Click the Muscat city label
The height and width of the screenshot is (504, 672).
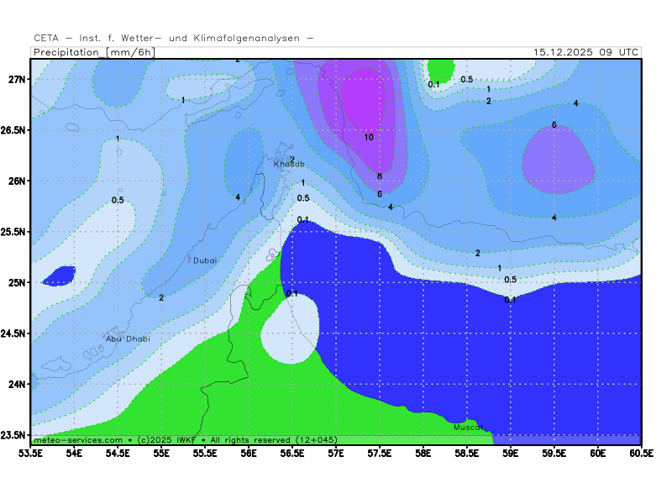click(x=468, y=428)
